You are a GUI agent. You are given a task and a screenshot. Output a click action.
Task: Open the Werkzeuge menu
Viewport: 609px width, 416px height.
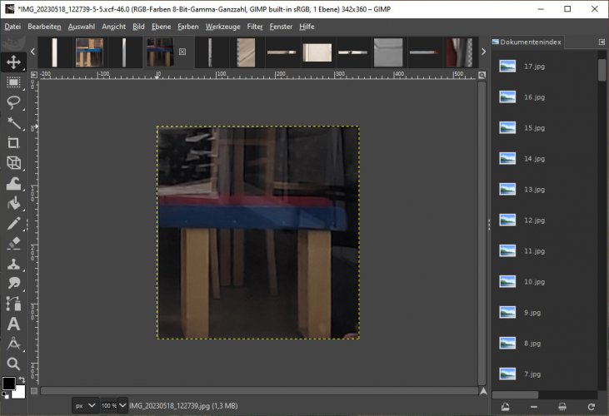click(x=223, y=27)
